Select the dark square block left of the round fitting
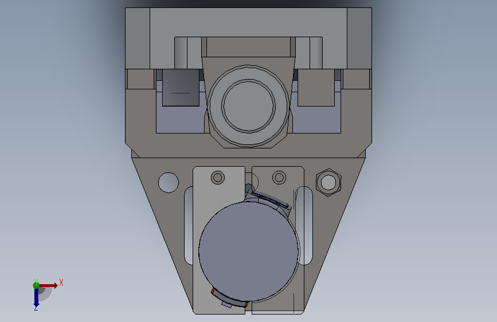Image resolution: width=497 pixels, height=322 pixels. (181, 88)
